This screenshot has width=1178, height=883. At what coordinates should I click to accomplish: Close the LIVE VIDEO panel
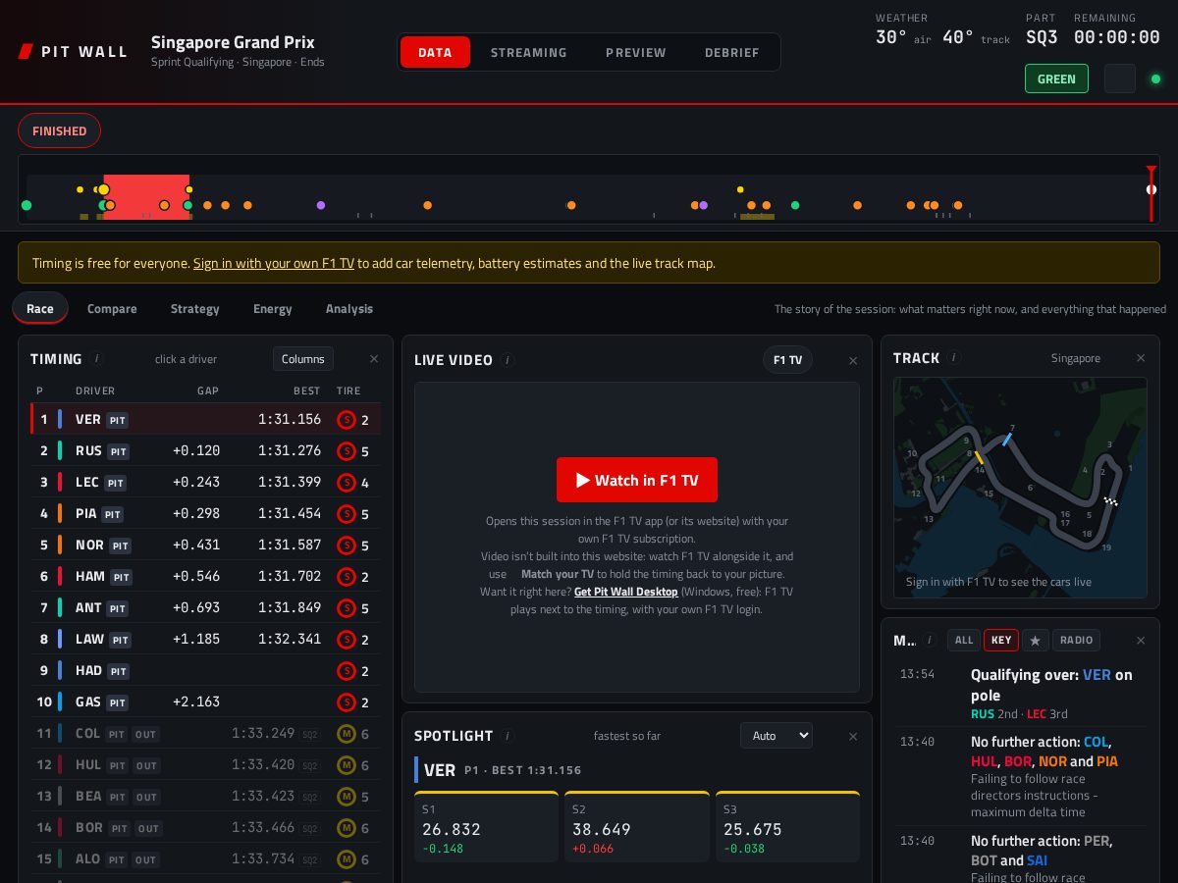(x=853, y=361)
